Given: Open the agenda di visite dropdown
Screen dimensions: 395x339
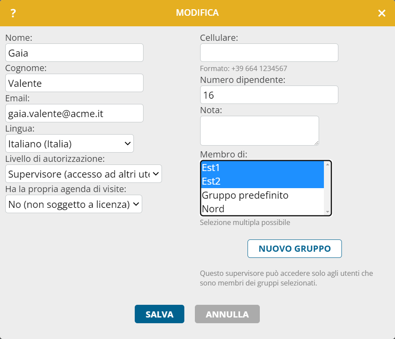Looking at the screenshot, I should (x=74, y=204).
